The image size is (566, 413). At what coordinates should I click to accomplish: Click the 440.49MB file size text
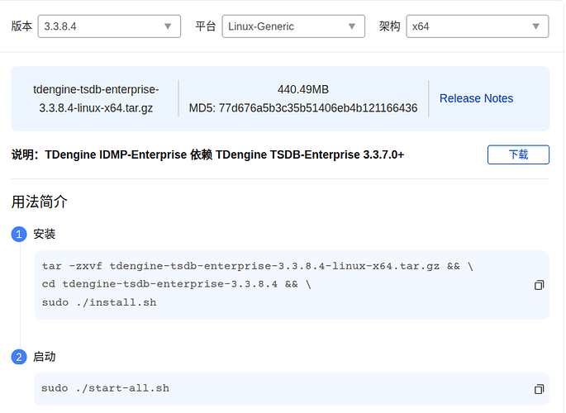coord(302,89)
